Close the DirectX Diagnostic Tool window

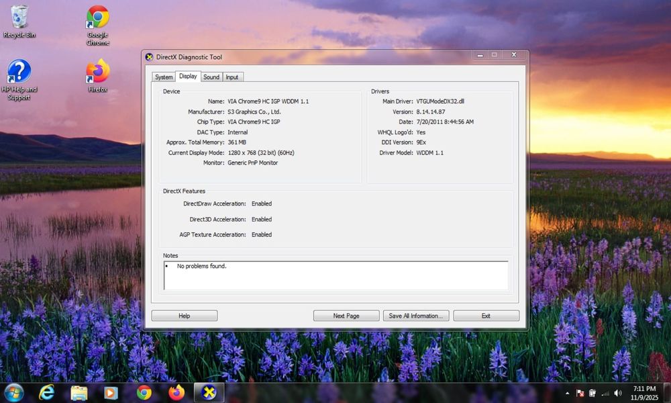coord(514,55)
